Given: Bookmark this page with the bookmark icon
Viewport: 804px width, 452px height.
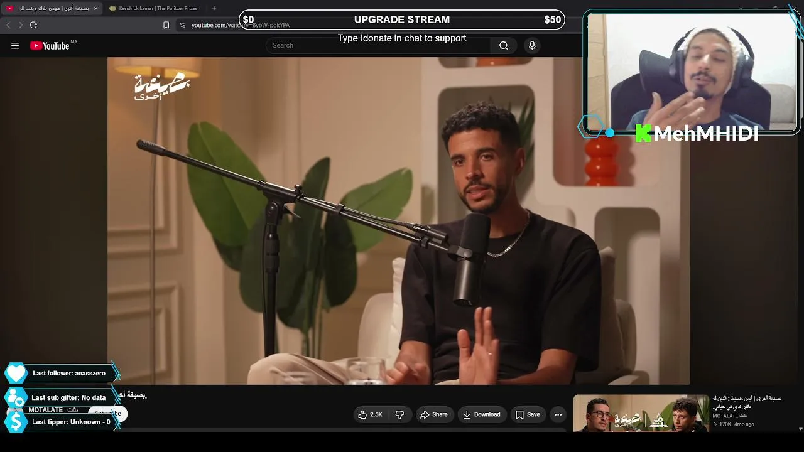Looking at the screenshot, I should 166,25.
